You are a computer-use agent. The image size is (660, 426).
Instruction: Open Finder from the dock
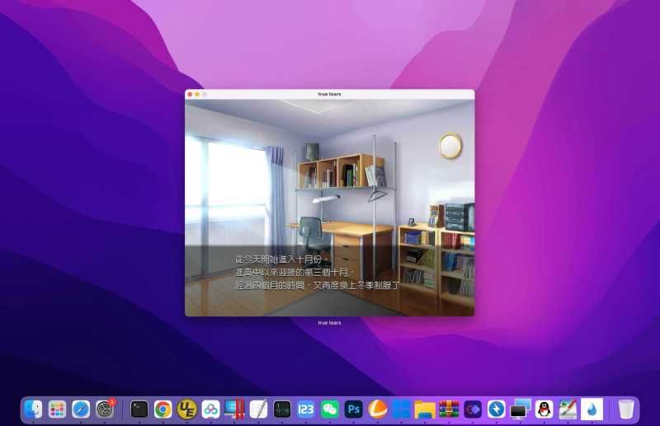pyautogui.click(x=34, y=410)
